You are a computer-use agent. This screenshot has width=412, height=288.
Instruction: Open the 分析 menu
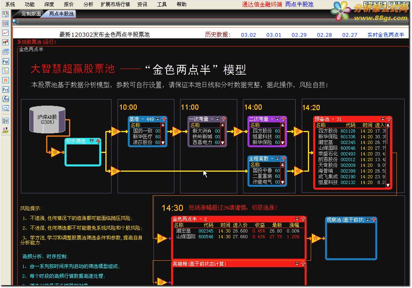coord(88,4)
